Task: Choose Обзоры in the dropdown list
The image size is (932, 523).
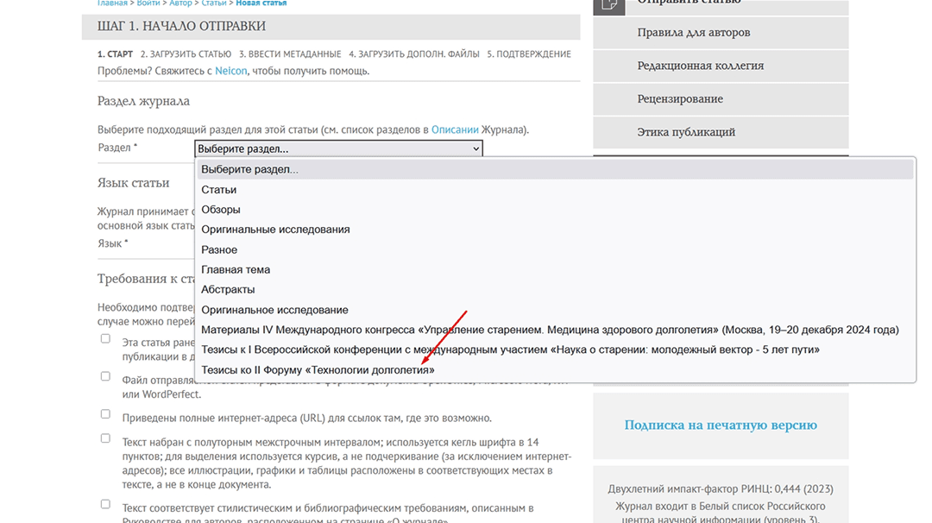Action: tap(221, 210)
